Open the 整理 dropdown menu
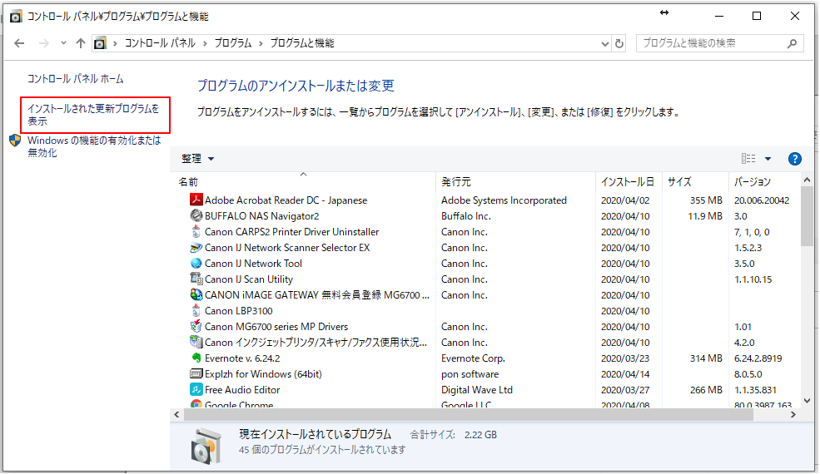This screenshot has width=820, height=474. [197, 158]
